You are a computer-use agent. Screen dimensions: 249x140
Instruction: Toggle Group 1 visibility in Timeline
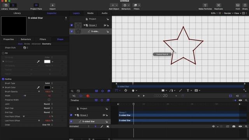click(x=71, y=115)
